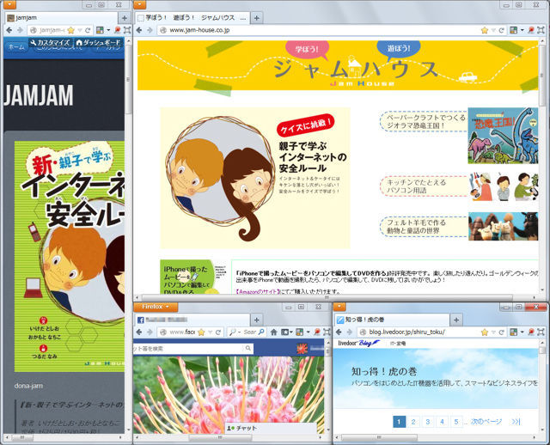550x445 pixels.
Task: Open page 3 in livedoor blog pagination
Action: (x=428, y=422)
